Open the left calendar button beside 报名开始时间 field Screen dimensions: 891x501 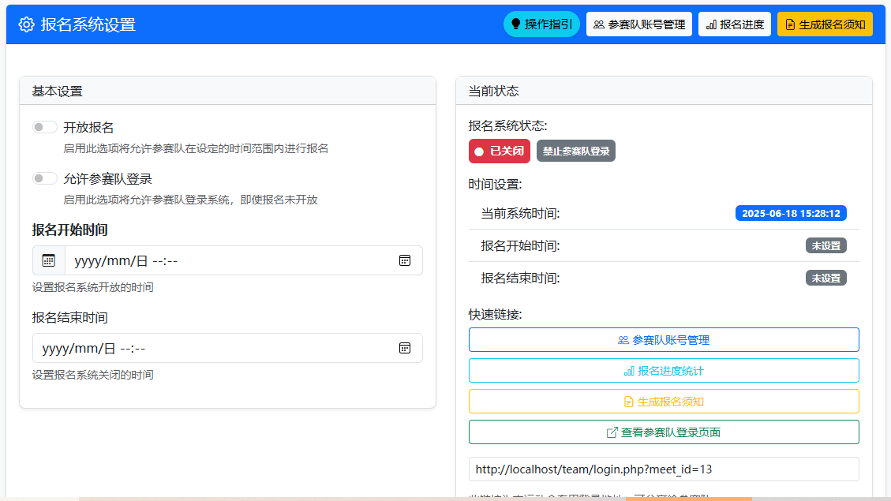(48, 260)
